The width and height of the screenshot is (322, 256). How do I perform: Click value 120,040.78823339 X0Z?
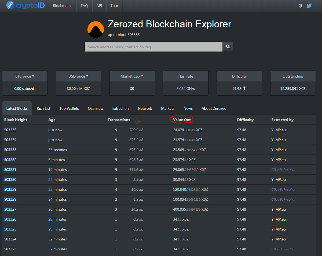tap(191, 189)
